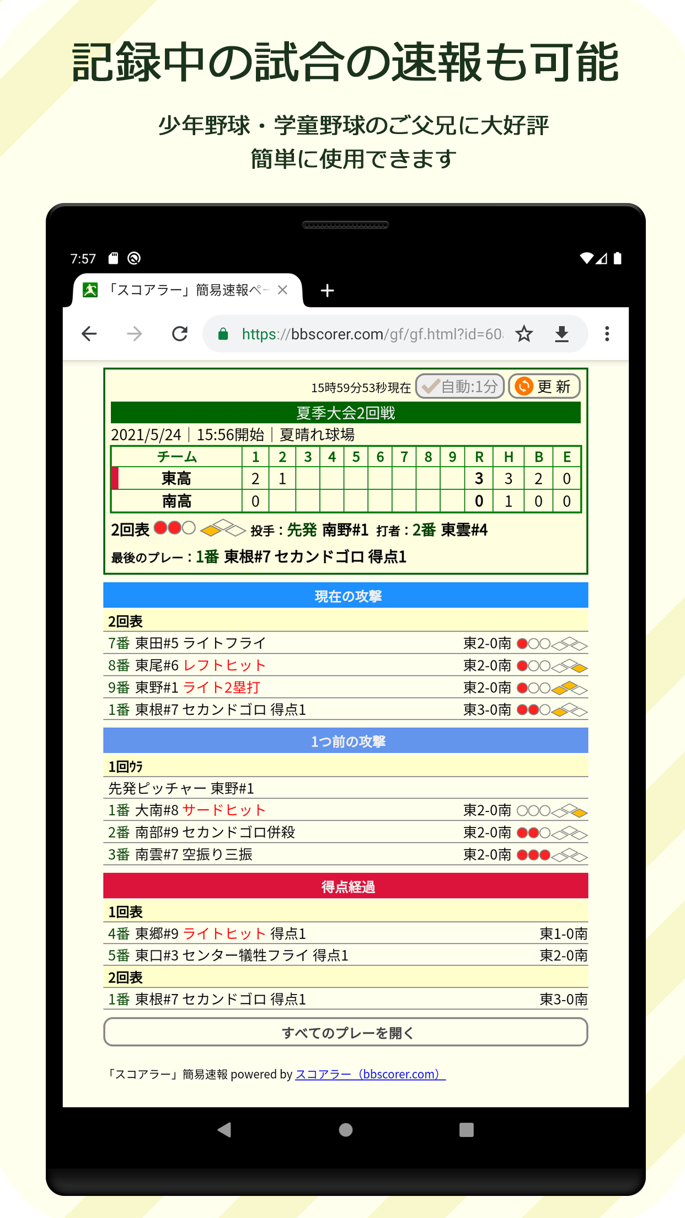Tap the download icon in address bar
The height and width of the screenshot is (1218, 685).
tap(562, 334)
